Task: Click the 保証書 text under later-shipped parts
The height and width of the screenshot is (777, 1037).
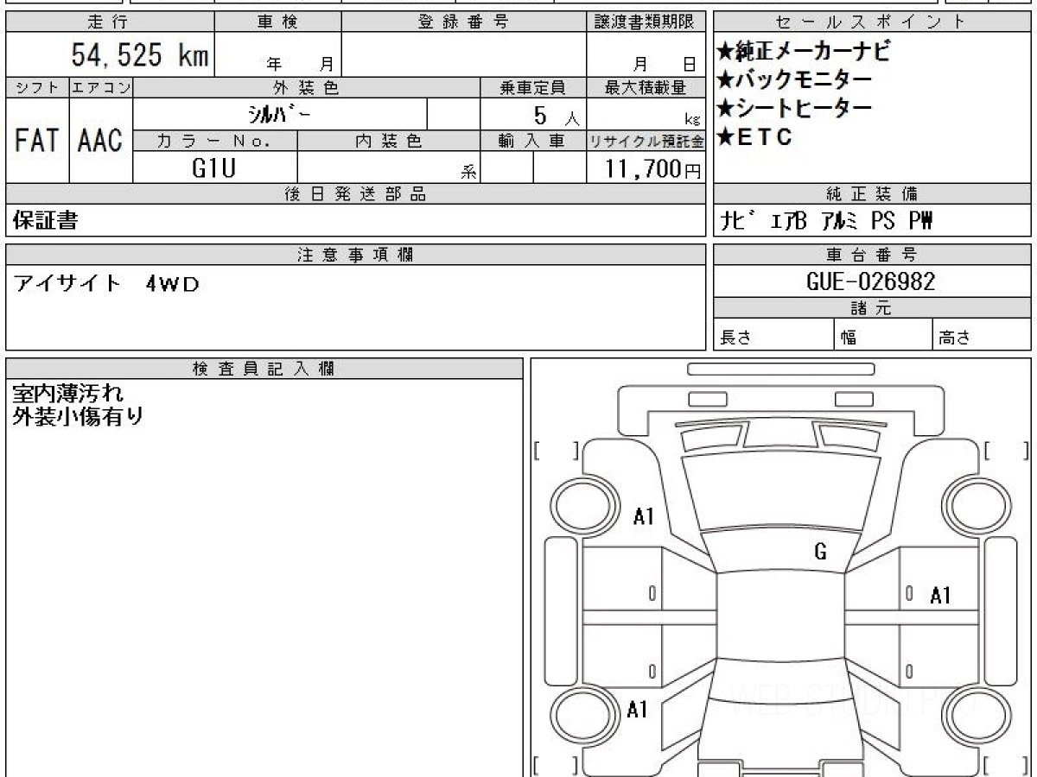Action: tap(45, 221)
